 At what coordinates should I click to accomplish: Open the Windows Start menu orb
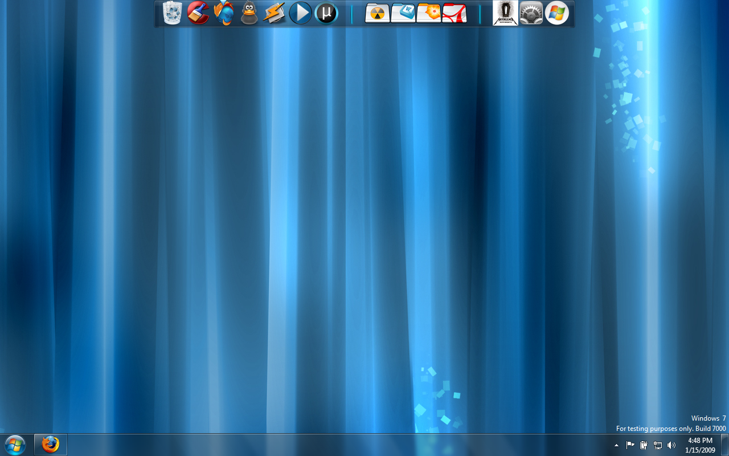click(x=15, y=445)
